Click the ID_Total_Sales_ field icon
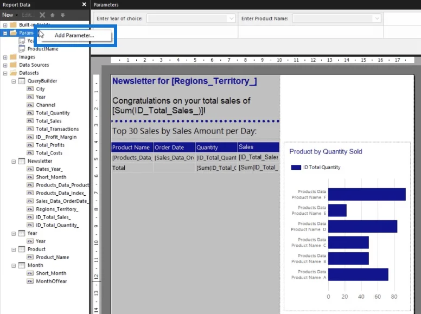421x314 pixels. pos(30,217)
